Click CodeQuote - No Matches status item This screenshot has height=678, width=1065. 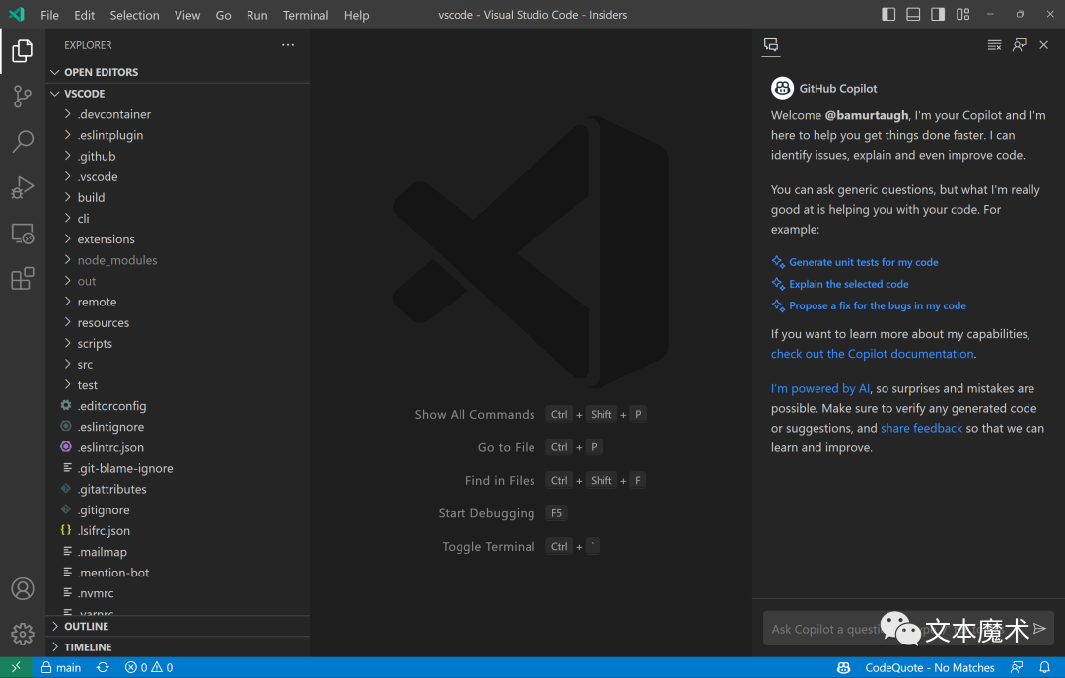click(929, 668)
